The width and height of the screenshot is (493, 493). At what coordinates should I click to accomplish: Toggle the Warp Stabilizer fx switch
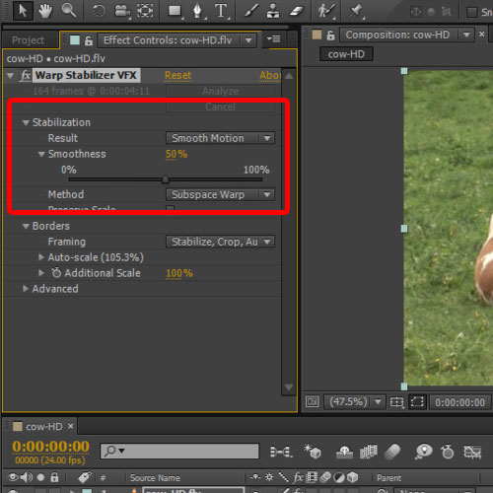[26, 75]
